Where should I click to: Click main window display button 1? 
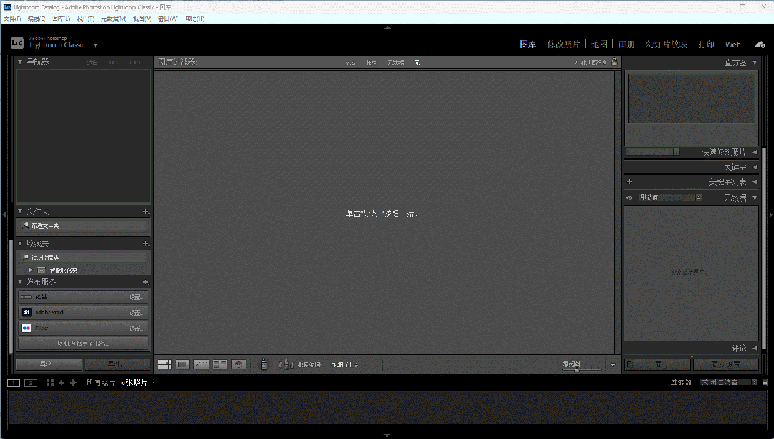point(14,383)
